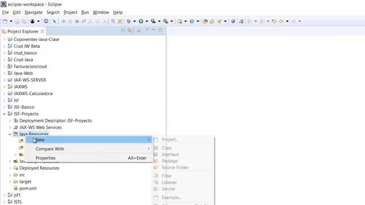Click the Coverage run toolbar icon
The image size is (365, 205).
tap(153, 21)
